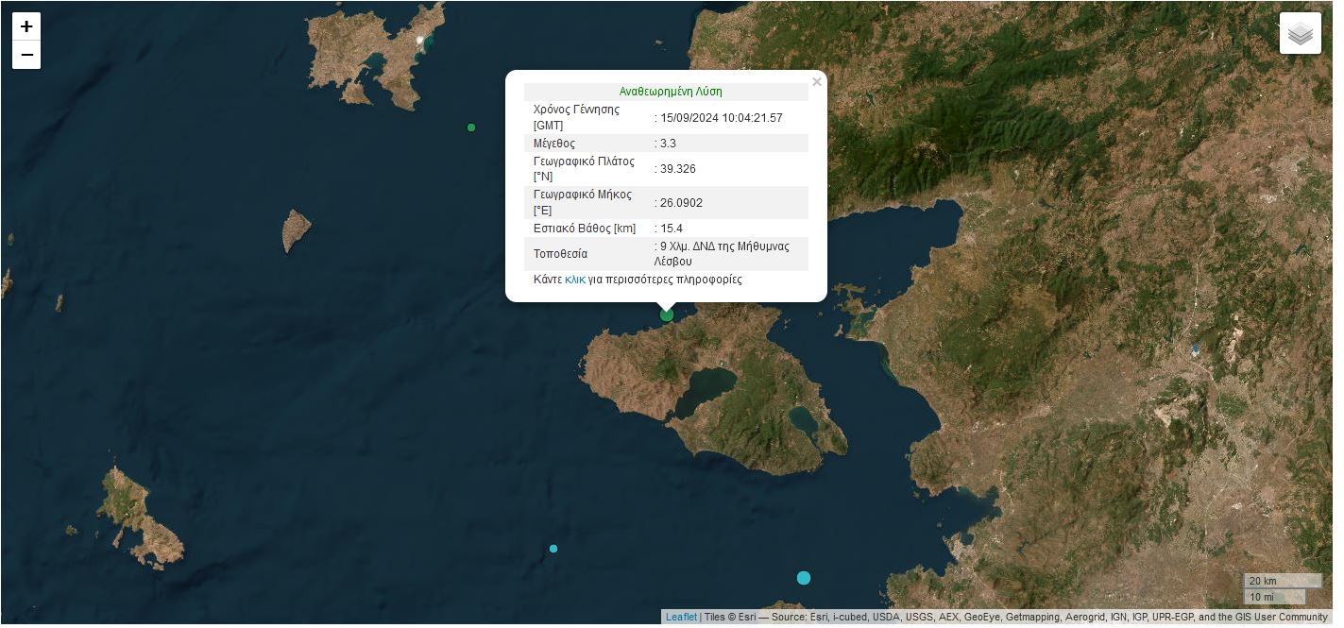Click the 10 mi scale bar
Image resolution: width=1344 pixels, height=628 pixels.
1273,597
